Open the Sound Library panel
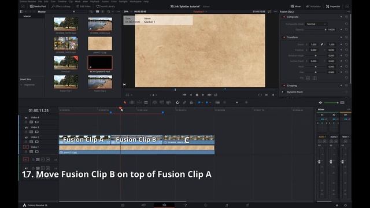Image resolution: width=370 pixels, height=208 pixels. pyautogui.click(x=105, y=6)
